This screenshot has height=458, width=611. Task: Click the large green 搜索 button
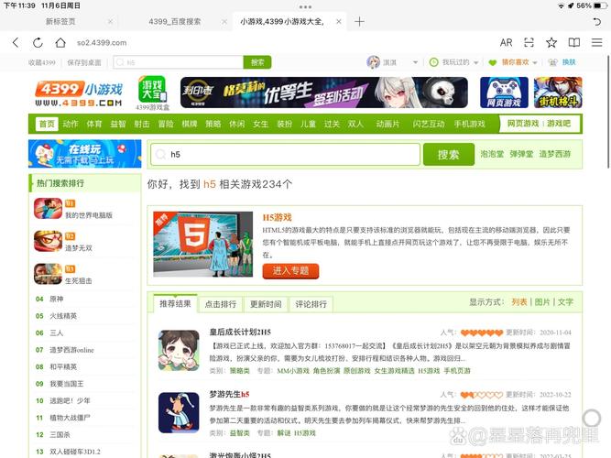[449, 155]
